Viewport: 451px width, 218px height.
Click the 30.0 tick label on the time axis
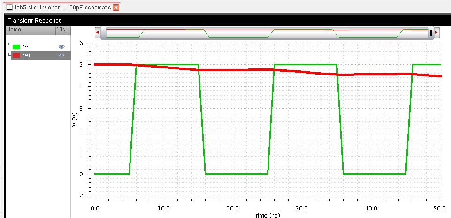(x=302, y=209)
